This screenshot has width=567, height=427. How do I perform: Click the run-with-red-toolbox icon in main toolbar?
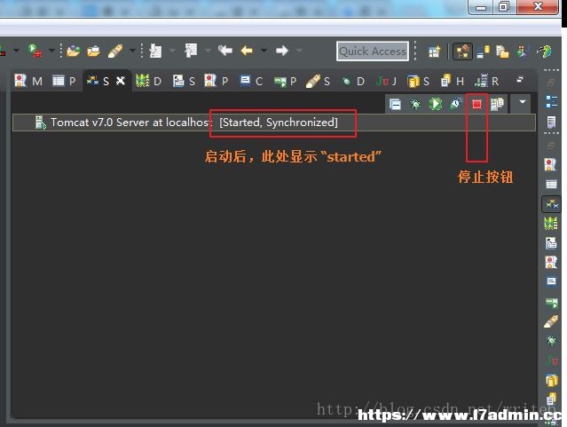[35, 51]
